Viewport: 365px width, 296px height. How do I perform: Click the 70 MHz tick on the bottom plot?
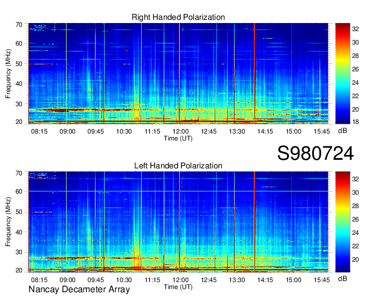coord(19,173)
